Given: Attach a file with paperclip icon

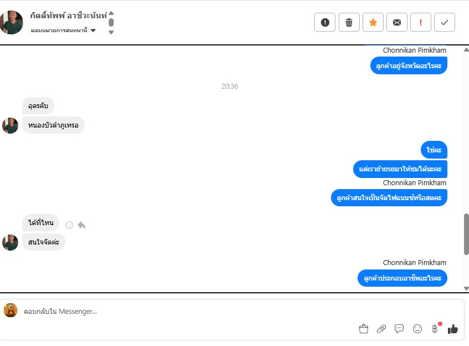Looking at the screenshot, I should click(x=381, y=329).
